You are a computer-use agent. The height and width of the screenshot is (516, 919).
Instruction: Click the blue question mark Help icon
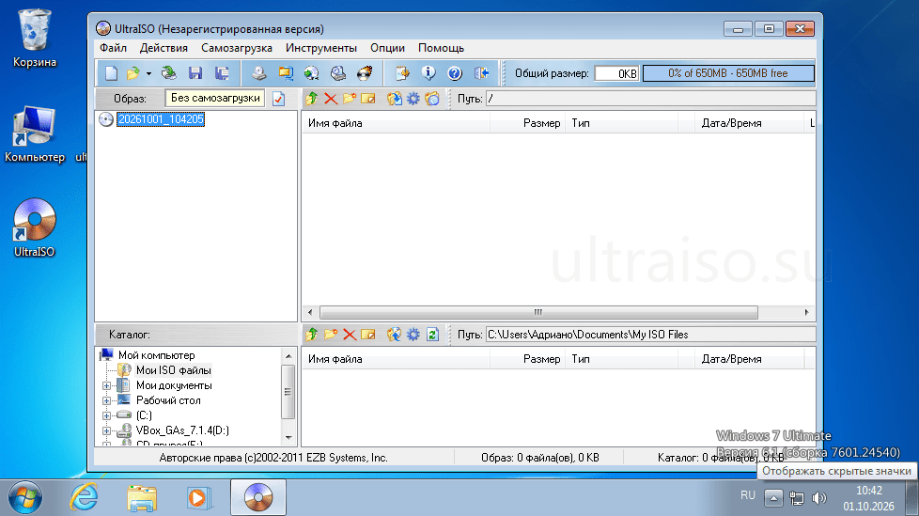(x=455, y=73)
